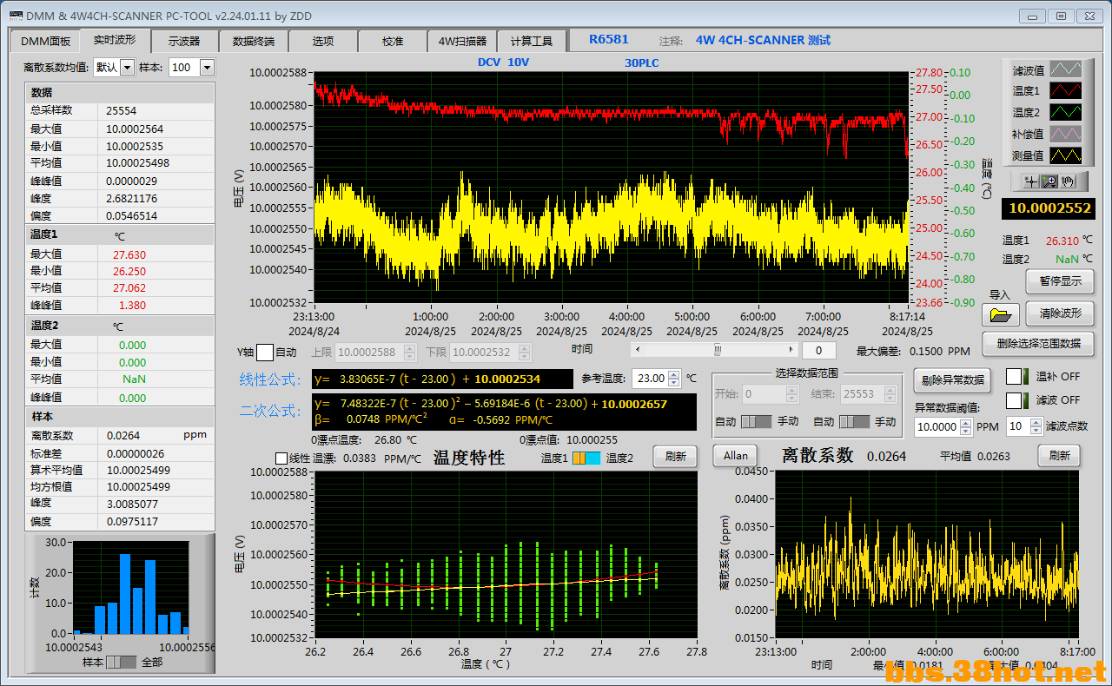Switch to the DMM面板 tab
The image size is (1112, 686).
coord(45,41)
